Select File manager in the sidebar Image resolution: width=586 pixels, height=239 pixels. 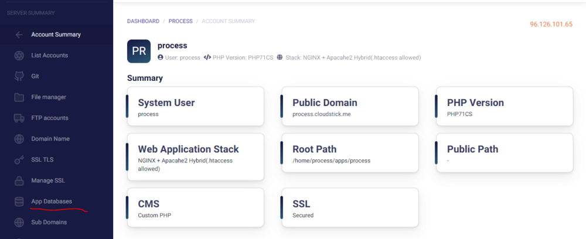[49, 97]
